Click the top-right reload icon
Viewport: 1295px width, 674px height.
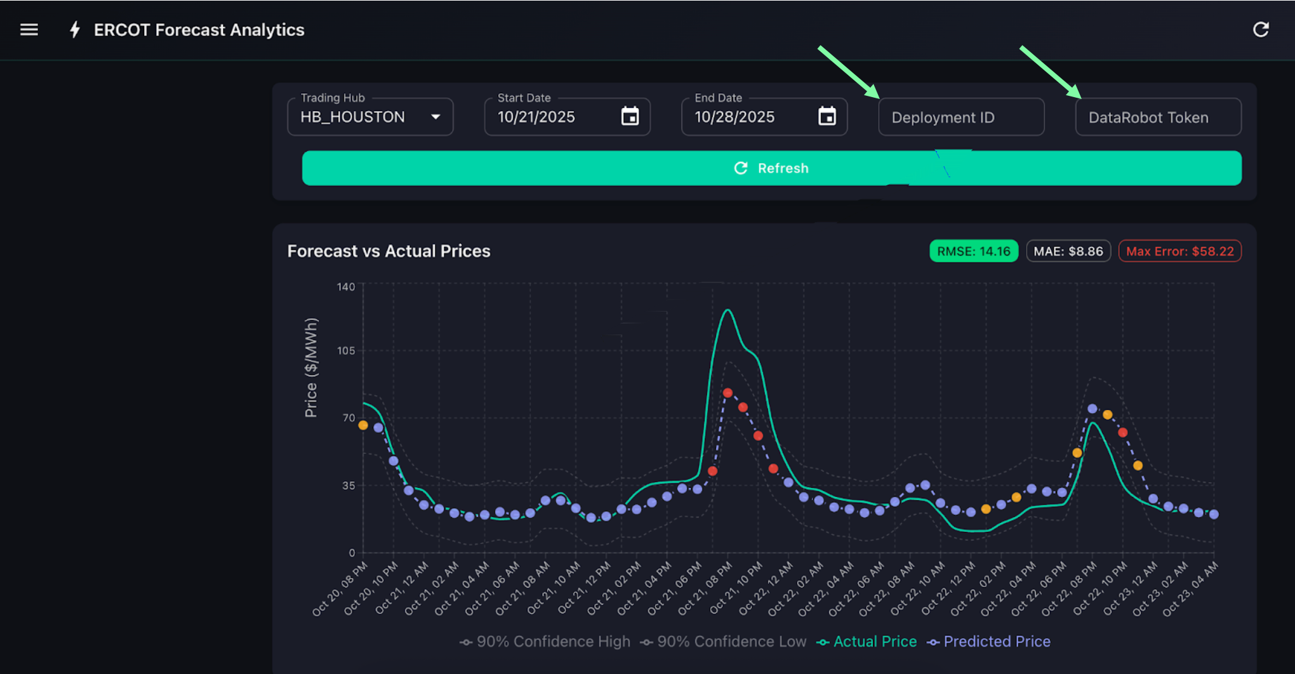[1261, 30]
